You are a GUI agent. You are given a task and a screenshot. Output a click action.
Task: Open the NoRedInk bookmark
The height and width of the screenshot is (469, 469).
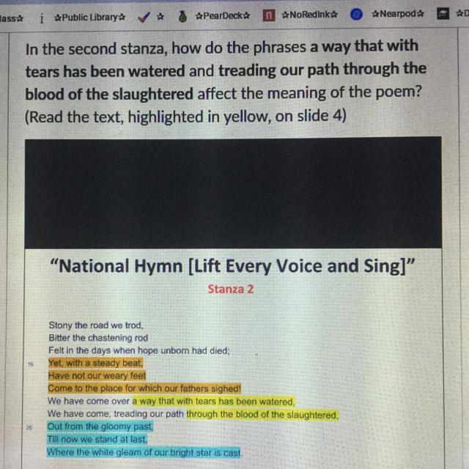click(309, 15)
